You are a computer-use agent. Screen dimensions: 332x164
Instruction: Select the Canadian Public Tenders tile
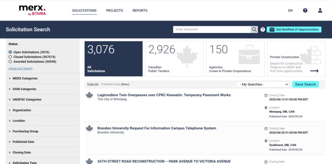click(x=175, y=59)
